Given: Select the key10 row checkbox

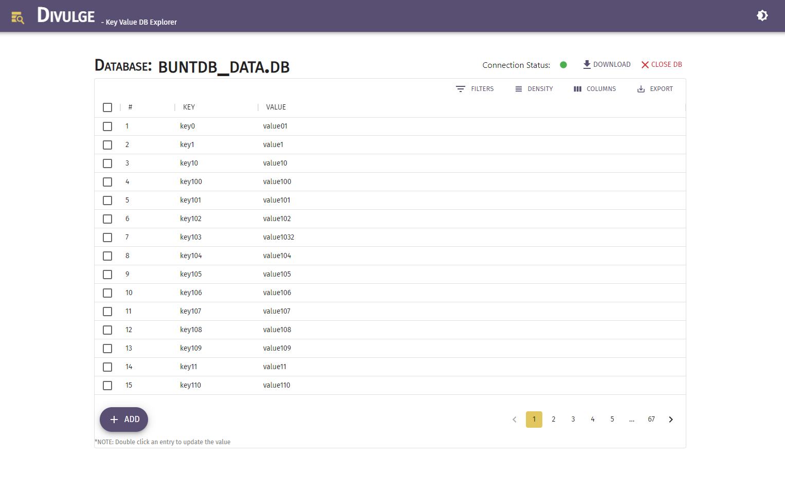Looking at the screenshot, I should 107,163.
